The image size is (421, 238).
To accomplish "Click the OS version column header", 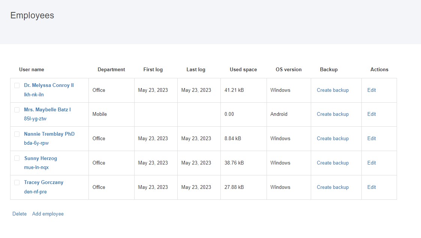I will [289, 69].
